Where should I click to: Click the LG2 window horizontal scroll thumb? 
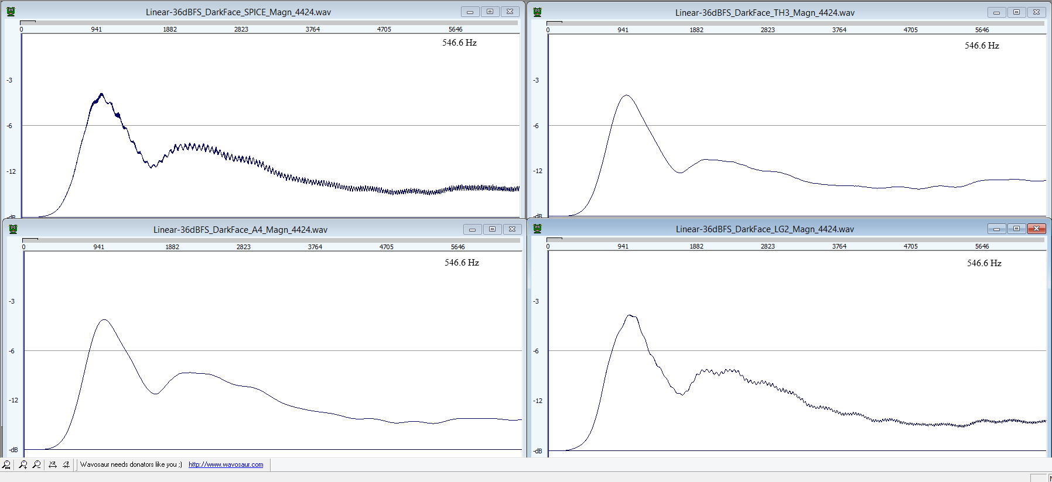click(554, 239)
